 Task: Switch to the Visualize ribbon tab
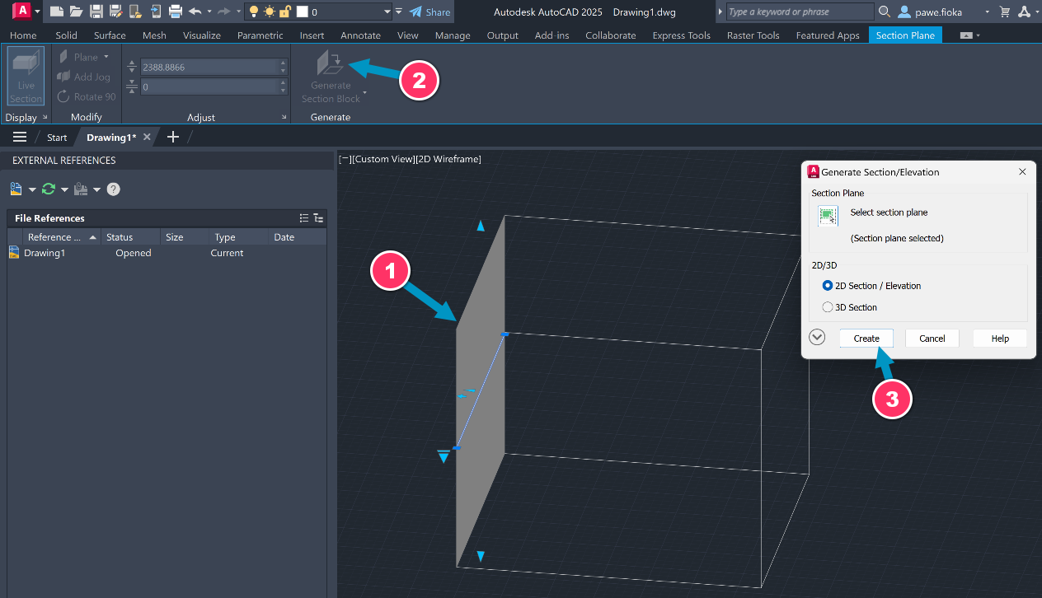pos(201,35)
